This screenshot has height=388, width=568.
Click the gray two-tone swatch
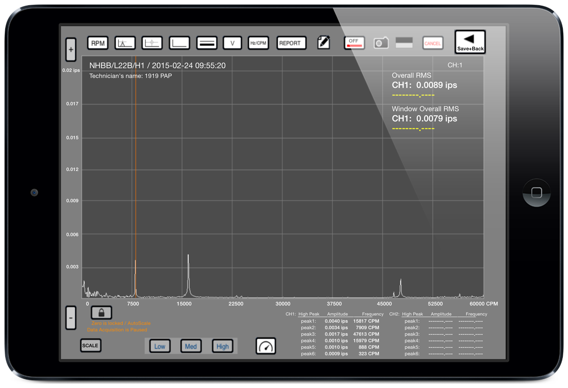(404, 43)
